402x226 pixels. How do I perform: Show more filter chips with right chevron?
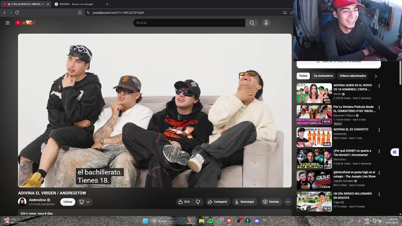pos(376,76)
